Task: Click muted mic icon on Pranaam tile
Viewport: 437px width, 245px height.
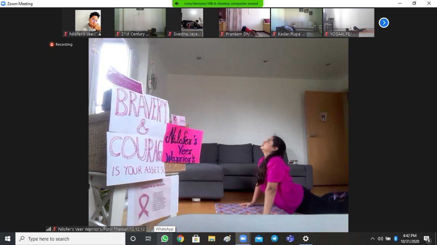Action: (x=222, y=34)
